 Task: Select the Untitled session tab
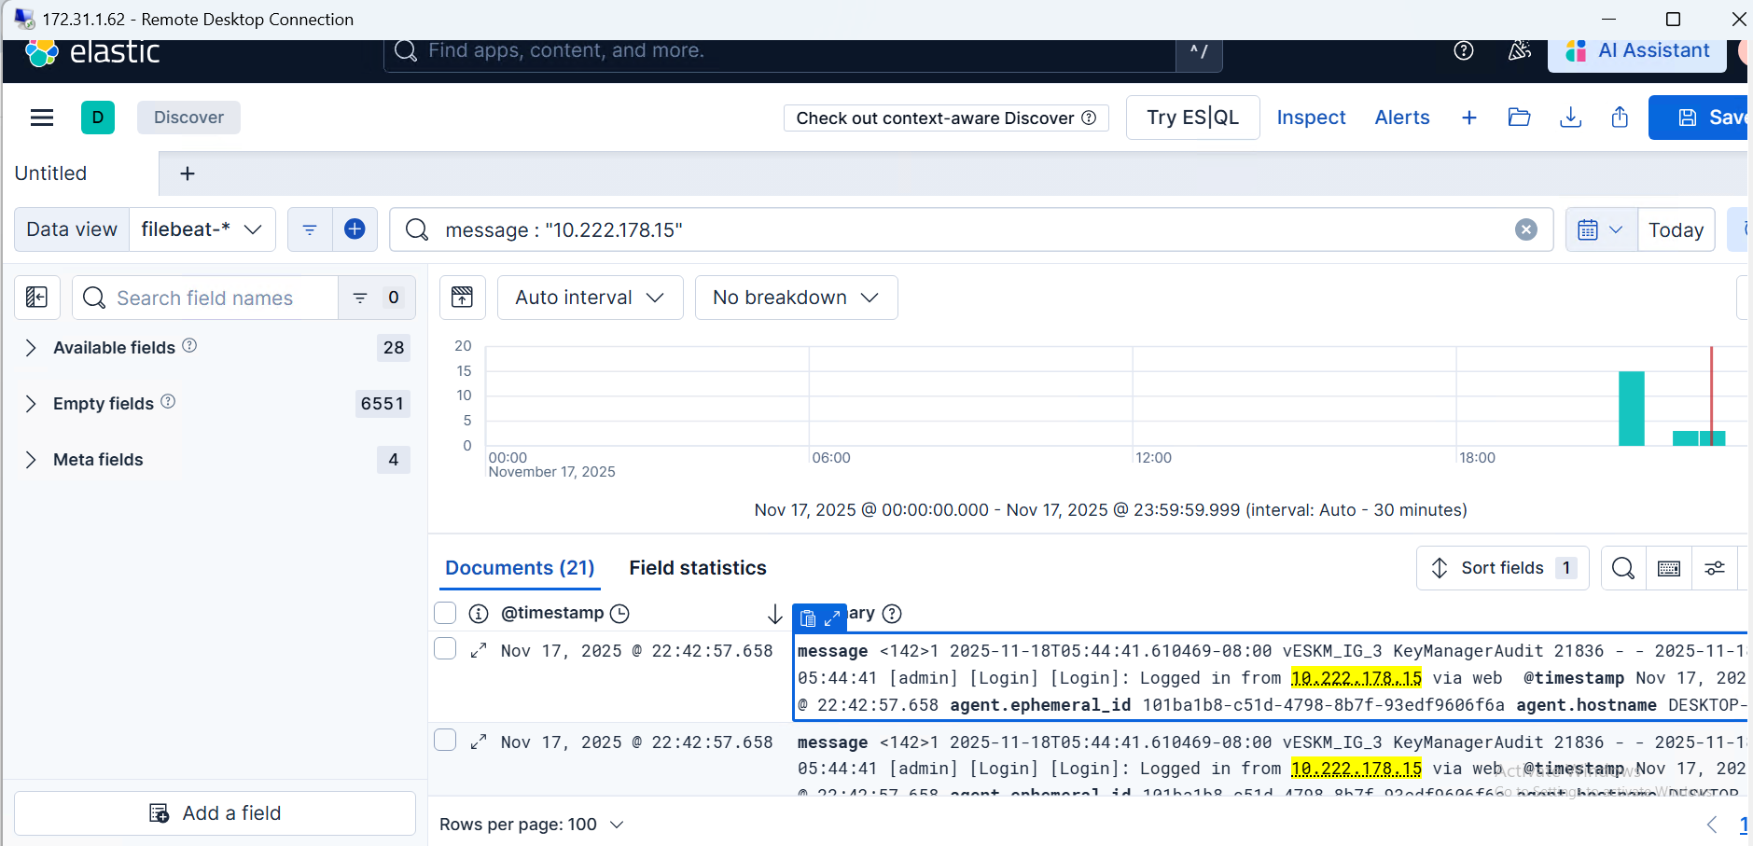coord(50,173)
